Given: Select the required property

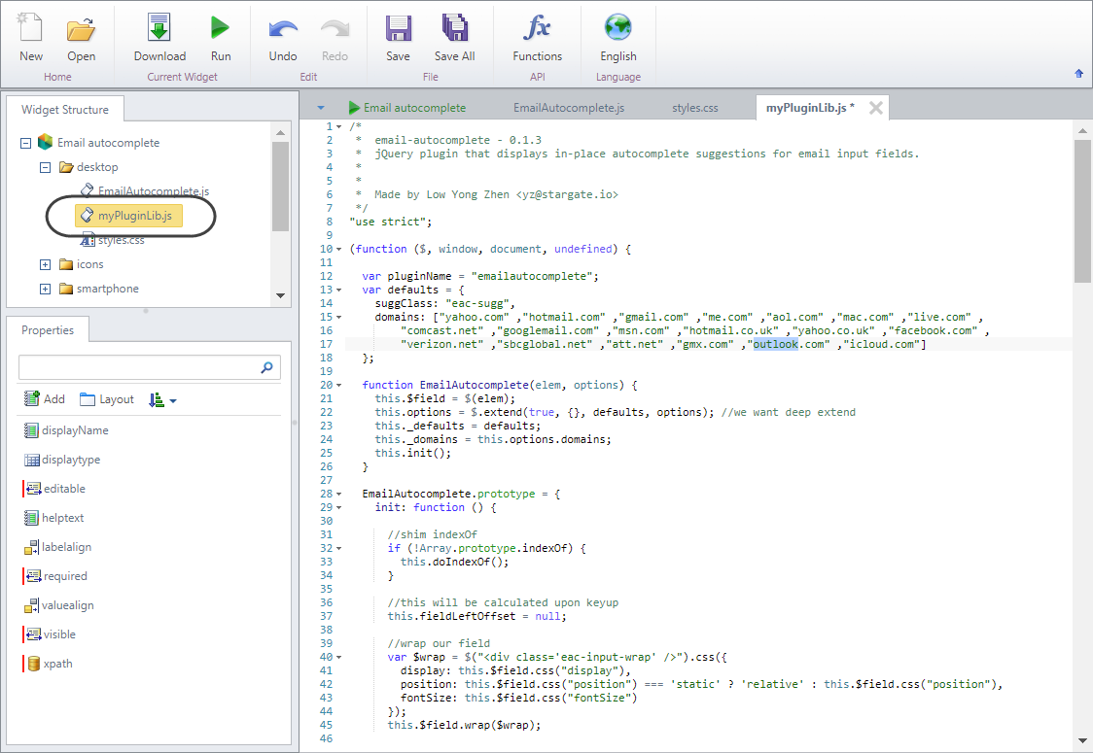Looking at the screenshot, I should coord(55,577).
